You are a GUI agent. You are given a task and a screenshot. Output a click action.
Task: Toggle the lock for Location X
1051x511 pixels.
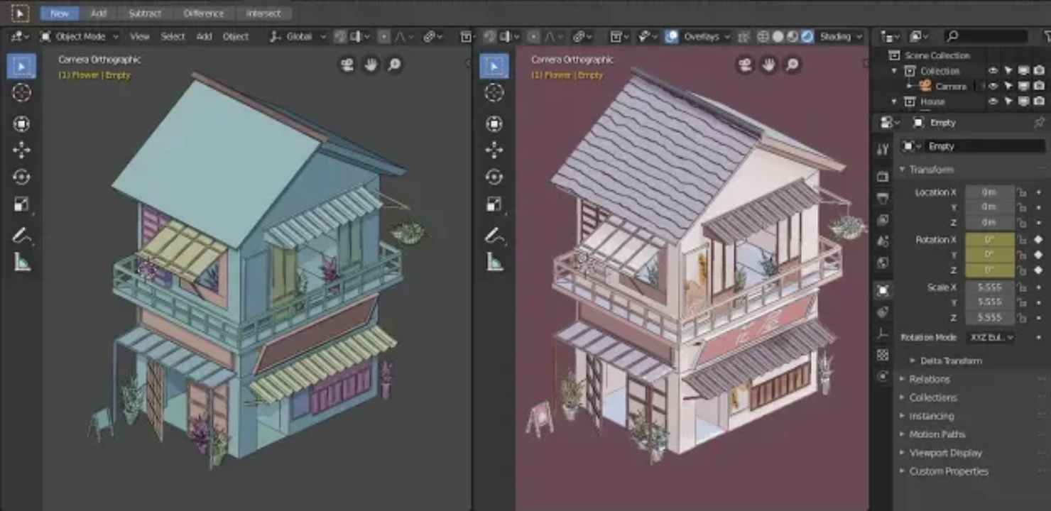pos(1021,192)
